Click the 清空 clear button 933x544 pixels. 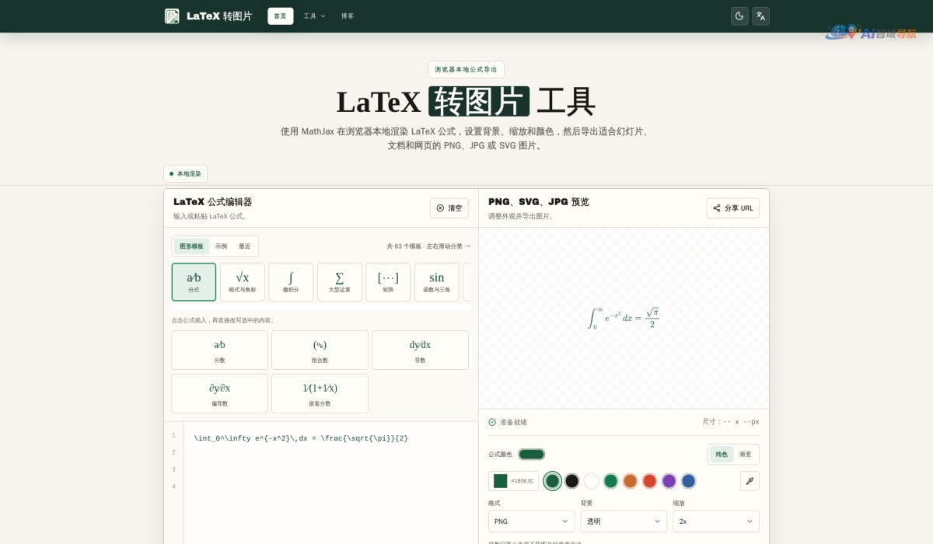pyautogui.click(x=449, y=208)
